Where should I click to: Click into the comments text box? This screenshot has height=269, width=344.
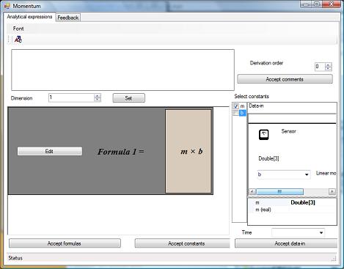[122, 70]
